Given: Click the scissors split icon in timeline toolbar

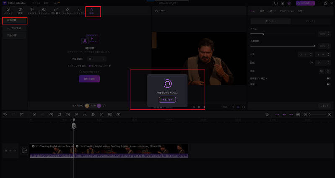Looking at the screenshot, I should 34,114.
